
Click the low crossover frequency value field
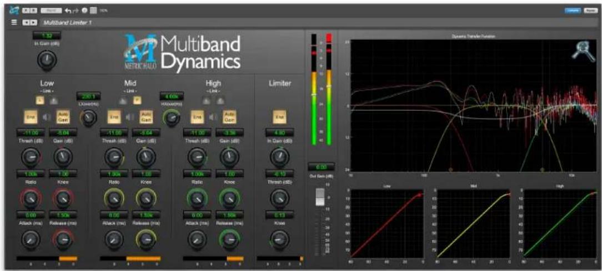click(x=88, y=96)
